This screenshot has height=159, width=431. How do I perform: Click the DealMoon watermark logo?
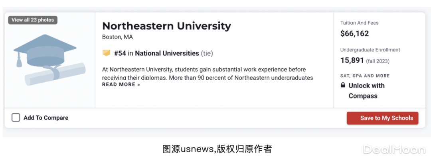(x=393, y=149)
